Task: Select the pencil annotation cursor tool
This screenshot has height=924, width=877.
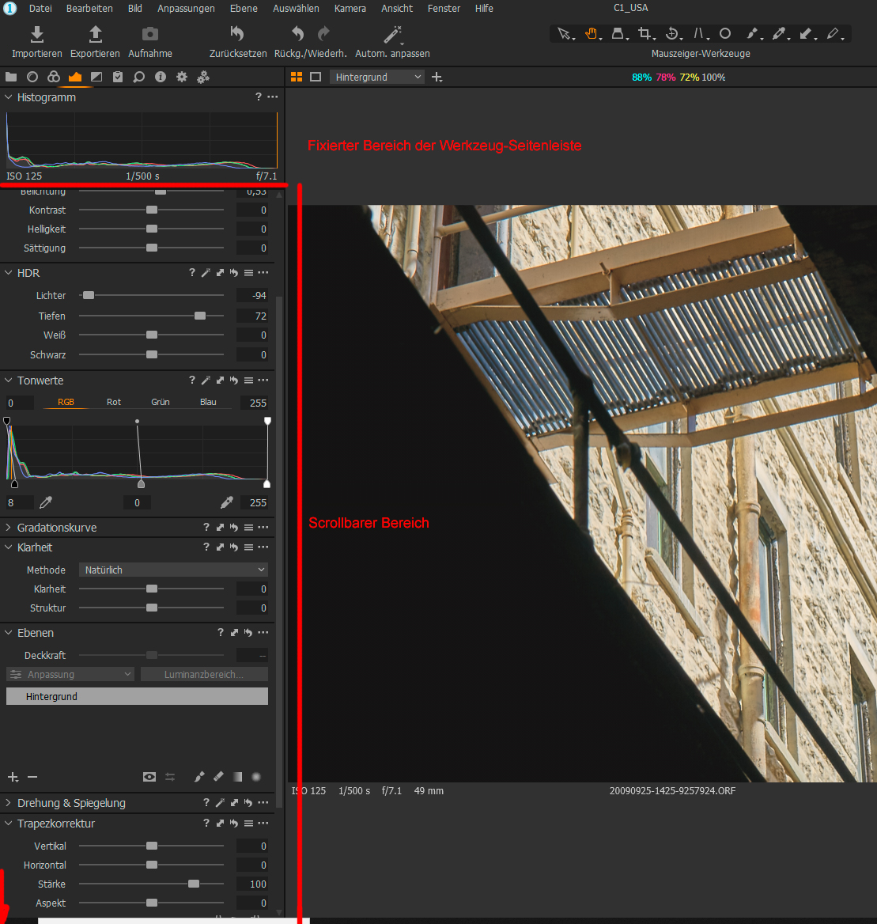Action: pyautogui.click(x=833, y=34)
